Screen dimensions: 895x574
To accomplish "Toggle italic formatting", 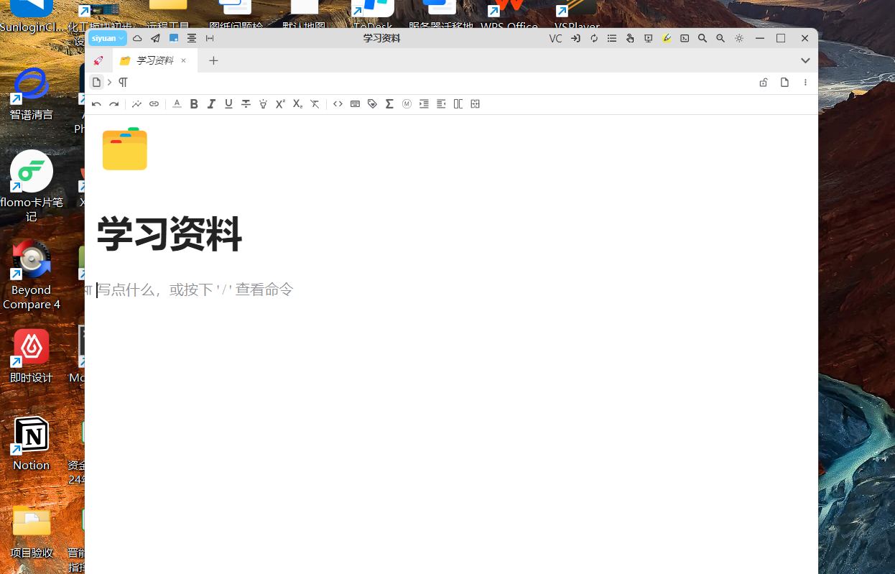I will coord(211,104).
